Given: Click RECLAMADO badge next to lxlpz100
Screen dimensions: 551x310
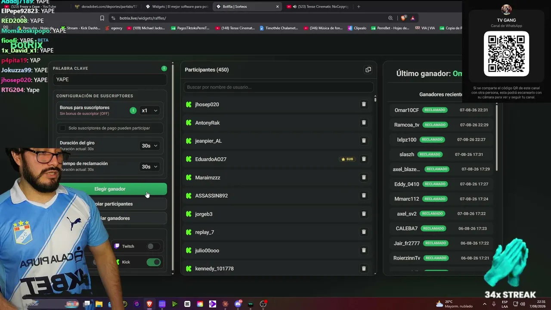Looking at the screenshot, I should coord(432,139).
